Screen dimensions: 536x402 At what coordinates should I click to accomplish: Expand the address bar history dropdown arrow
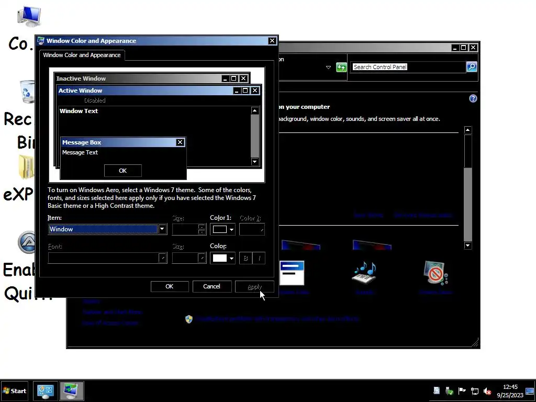pyautogui.click(x=328, y=68)
